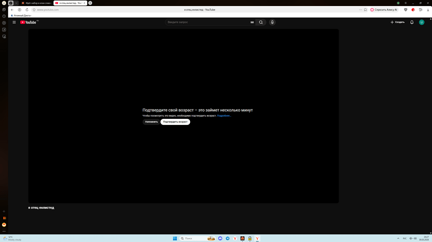The height and width of the screenshot is (242, 432).
Task: Open the browser downloads panel
Action: click(427, 9)
